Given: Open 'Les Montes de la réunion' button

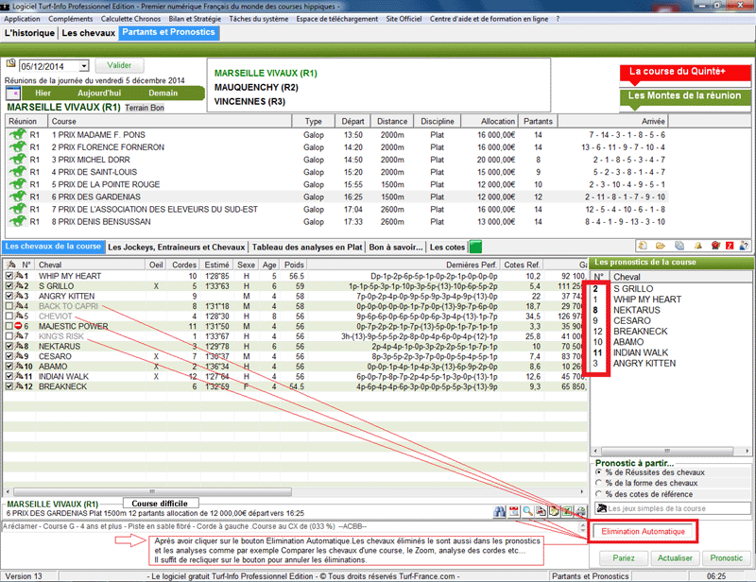Looking at the screenshot, I should click(x=685, y=96).
